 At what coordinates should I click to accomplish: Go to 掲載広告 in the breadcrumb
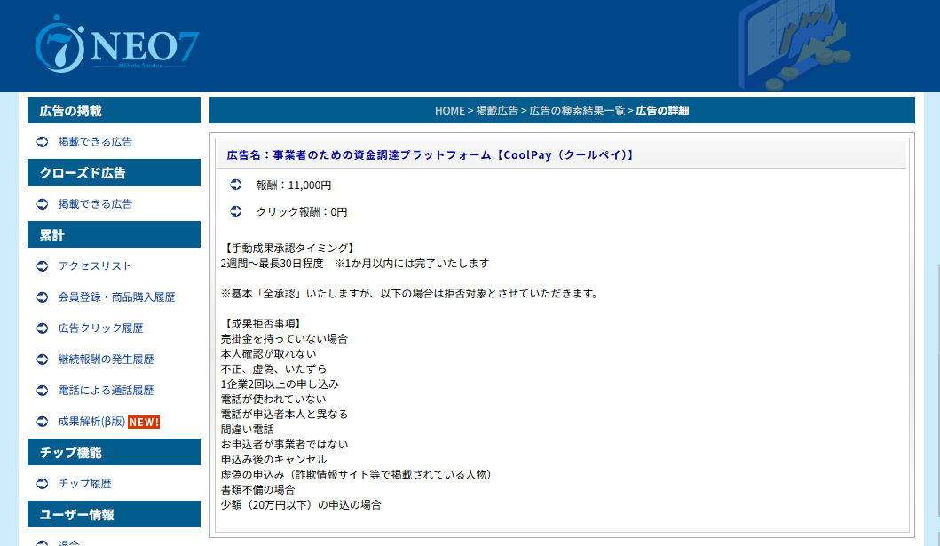click(497, 111)
